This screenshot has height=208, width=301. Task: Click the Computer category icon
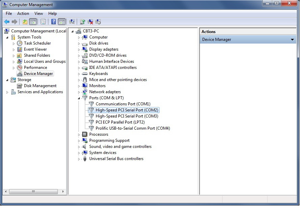pyautogui.click(x=85, y=37)
